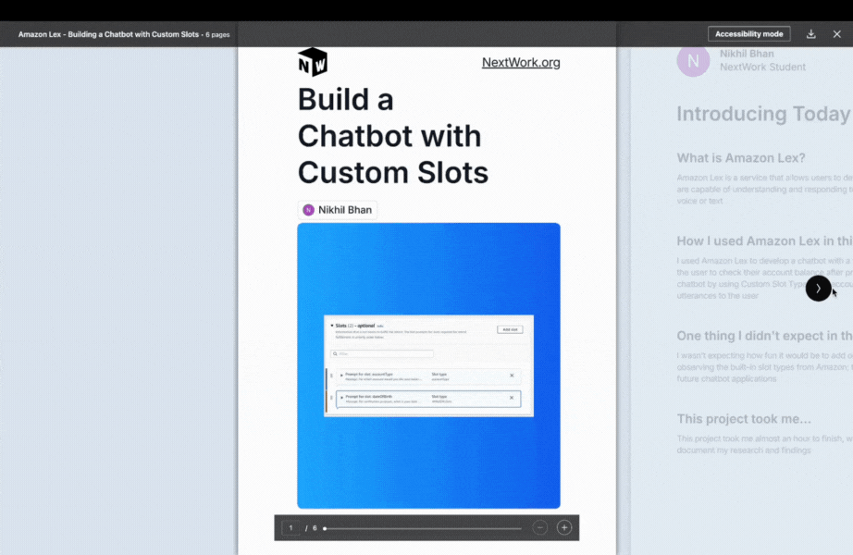Image resolution: width=853 pixels, height=555 pixels.
Task: Click 'One thing I didn't expect' heading
Action: (x=764, y=336)
